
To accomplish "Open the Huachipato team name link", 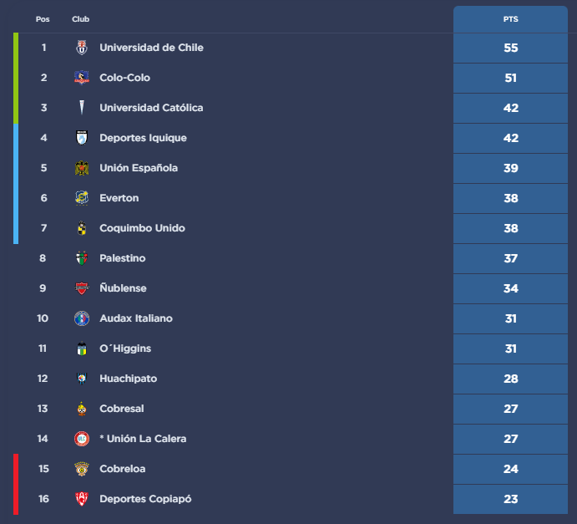I will tap(128, 379).
